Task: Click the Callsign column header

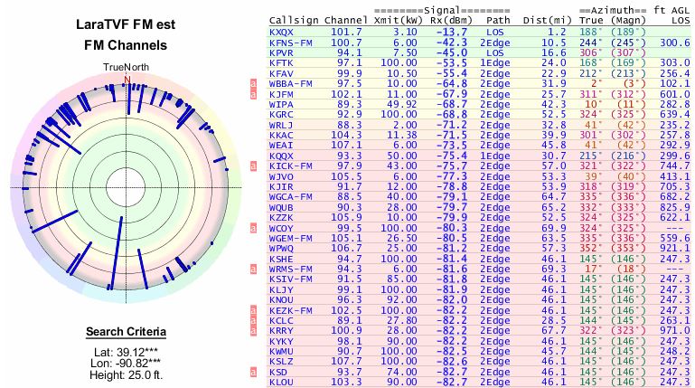Action: point(293,21)
